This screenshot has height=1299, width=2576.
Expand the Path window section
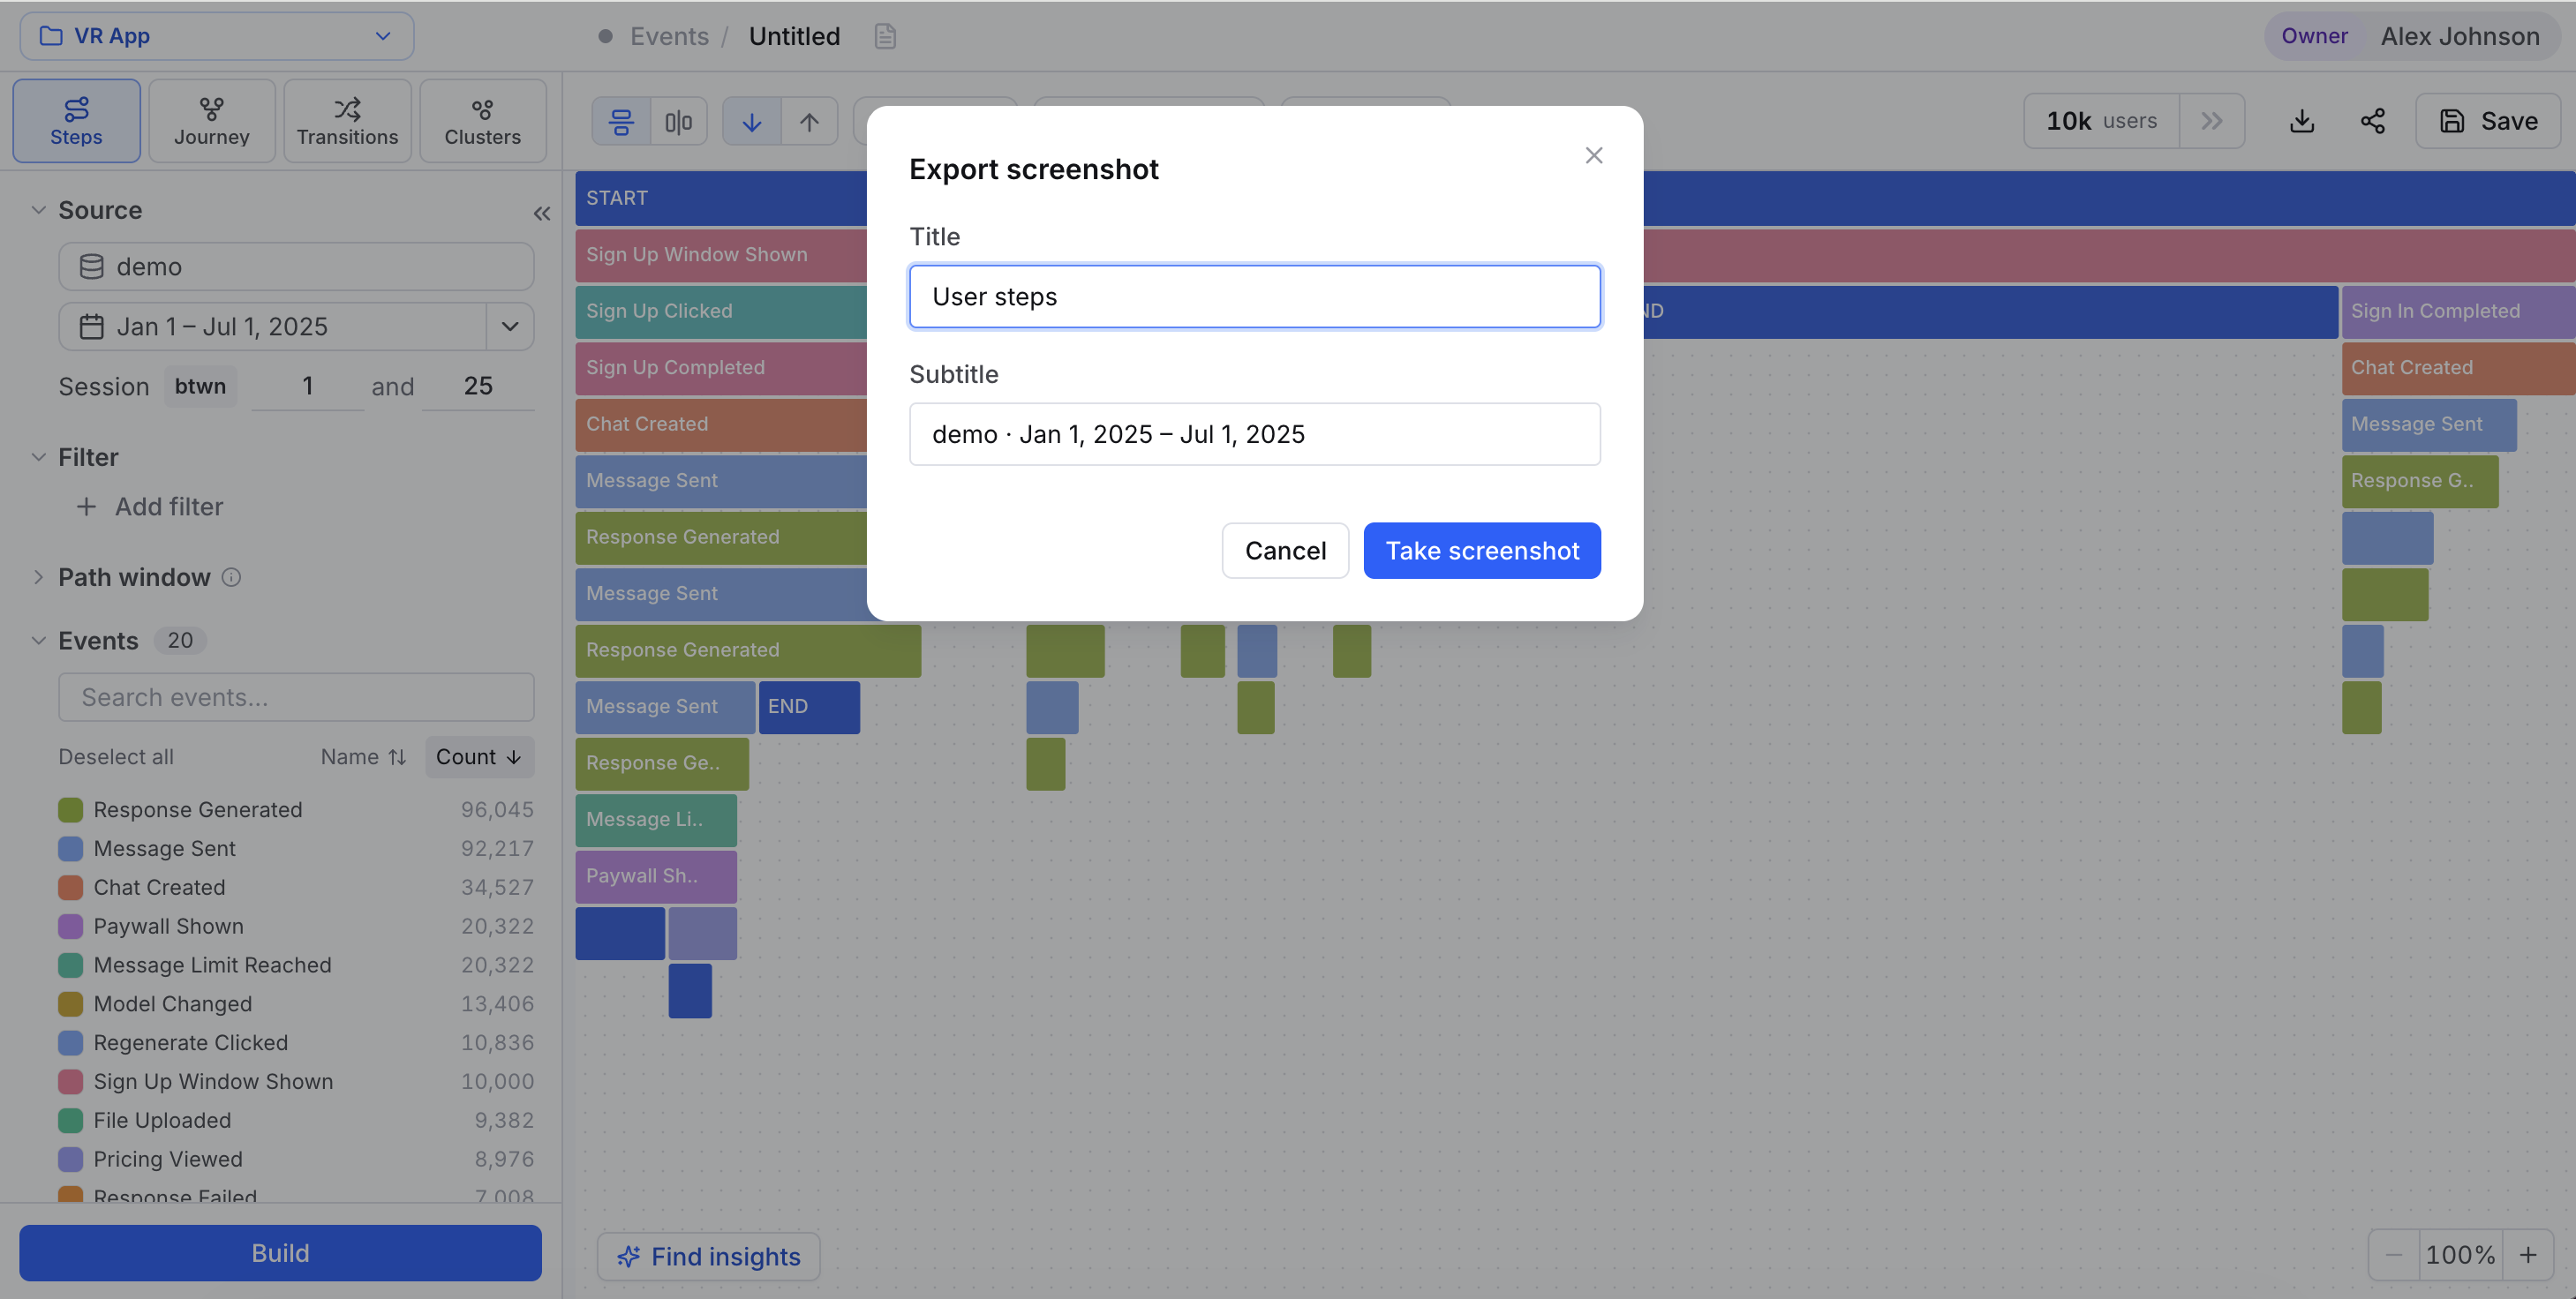coord(38,577)
